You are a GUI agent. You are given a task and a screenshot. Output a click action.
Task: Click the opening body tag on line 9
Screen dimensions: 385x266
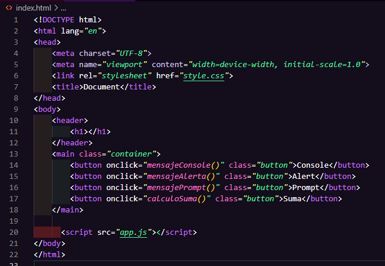47,109
